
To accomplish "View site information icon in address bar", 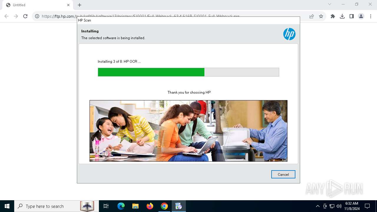I will [x=37, y=16].
